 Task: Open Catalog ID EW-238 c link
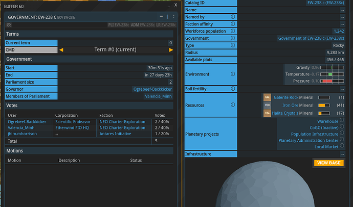point(326,3)
